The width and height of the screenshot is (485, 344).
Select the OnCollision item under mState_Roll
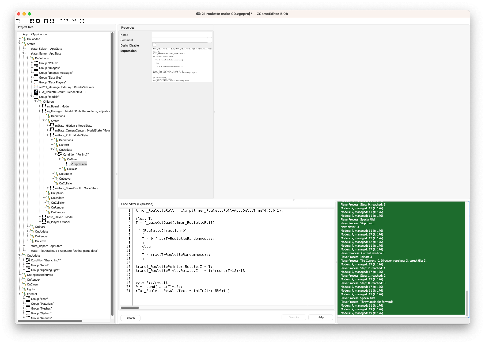point(66,183)
